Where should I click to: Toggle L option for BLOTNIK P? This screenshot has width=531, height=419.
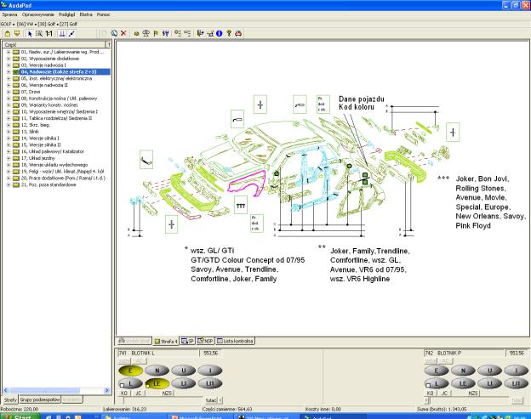(x=437, y=383)
